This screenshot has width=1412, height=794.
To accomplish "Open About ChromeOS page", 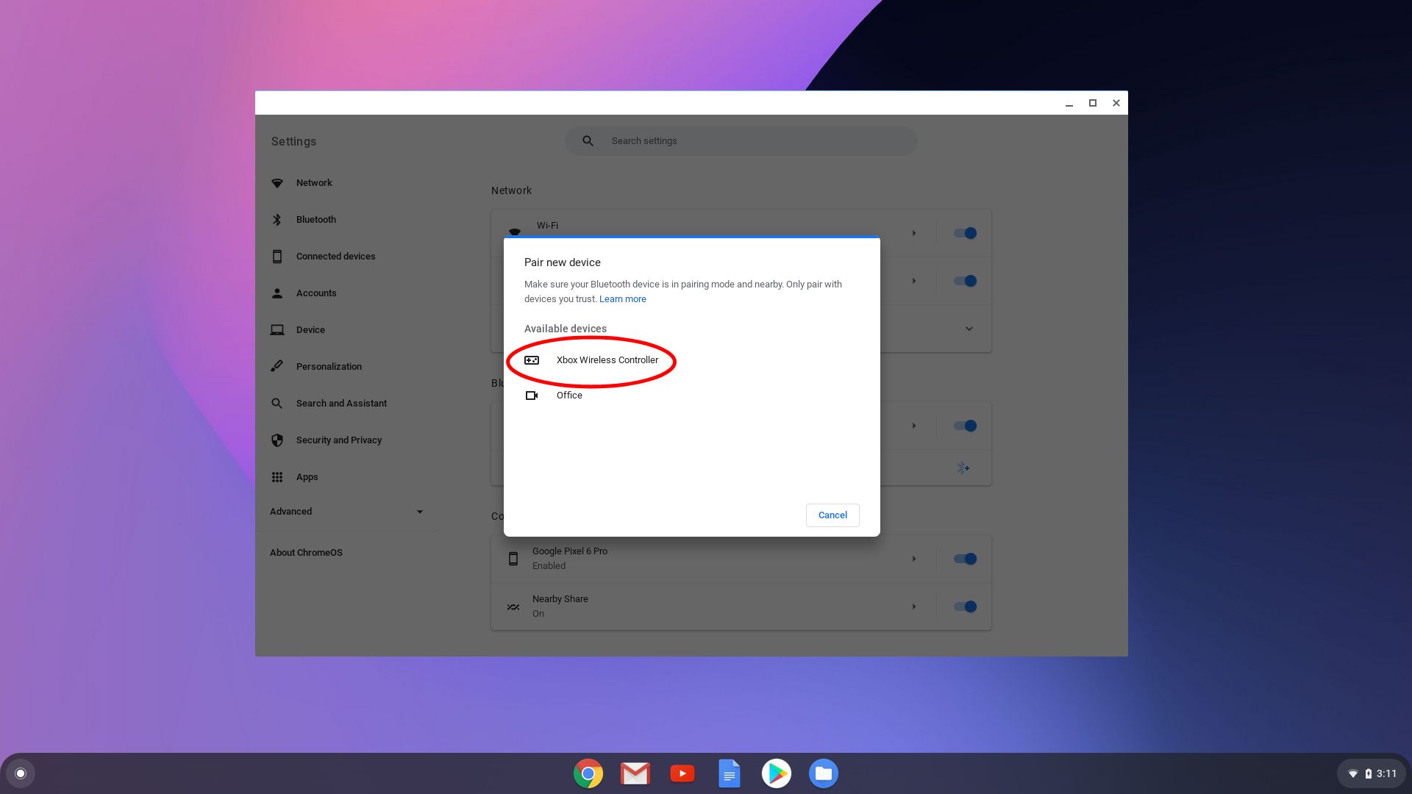I will point(306,553).
